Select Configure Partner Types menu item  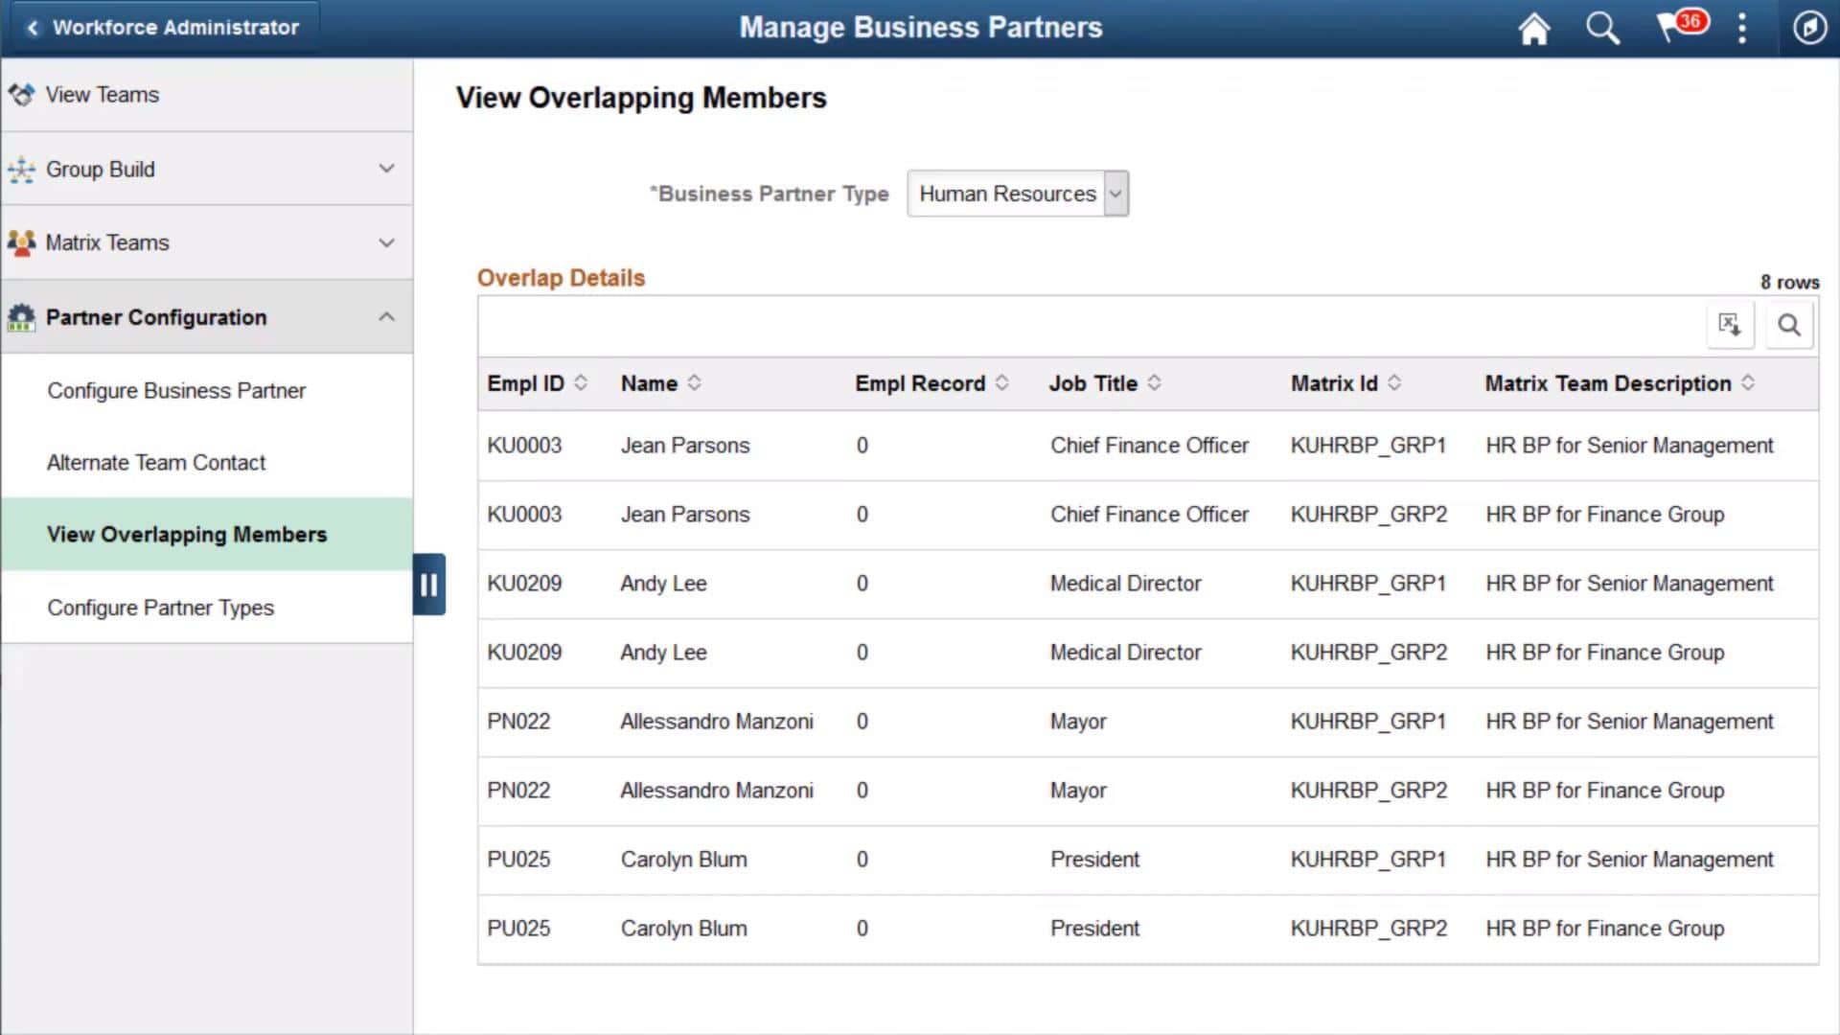point(161,607)
